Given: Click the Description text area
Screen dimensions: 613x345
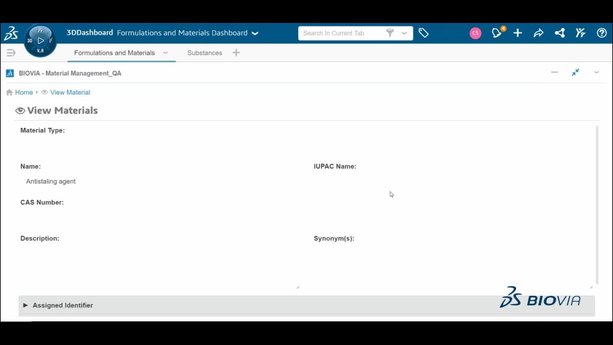Looking at the screenshot, I should [x=160, y=267].
